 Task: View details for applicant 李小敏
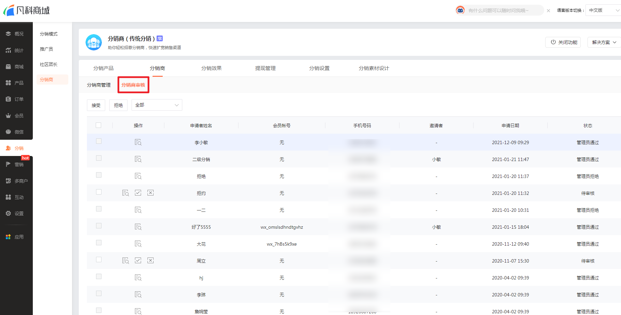[x=138, y=142]
